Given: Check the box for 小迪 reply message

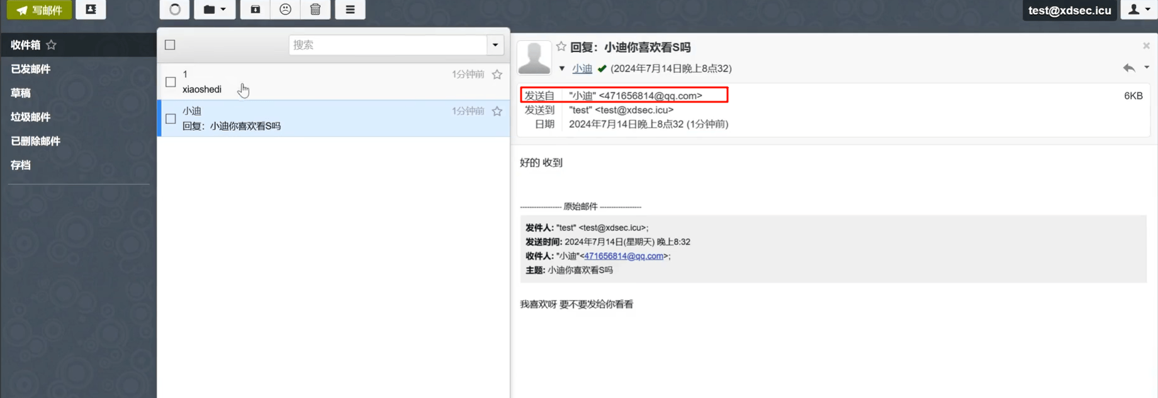Looking at the screenshot, I should pos(171,118).
